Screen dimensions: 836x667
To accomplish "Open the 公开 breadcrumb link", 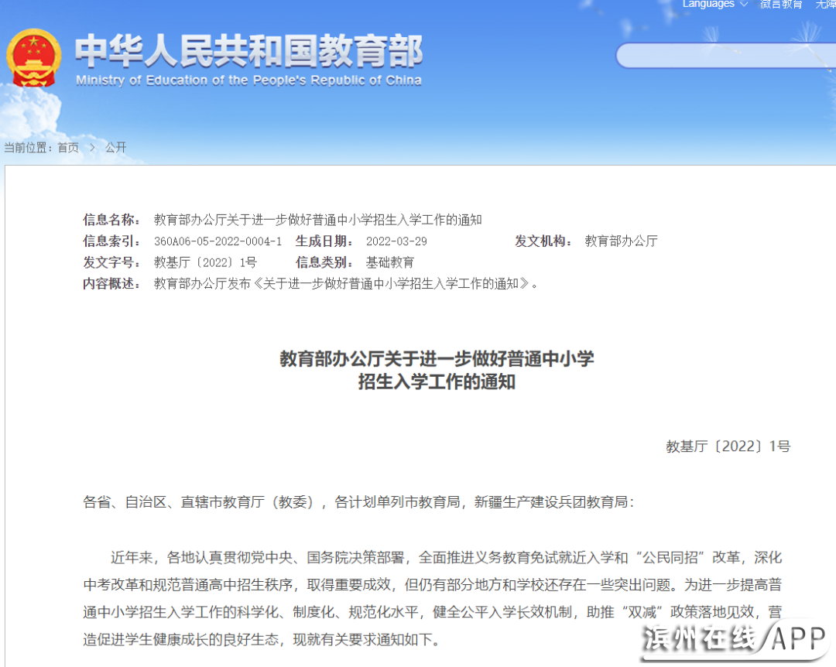I will pyautogui.click(x=115, y=148).
